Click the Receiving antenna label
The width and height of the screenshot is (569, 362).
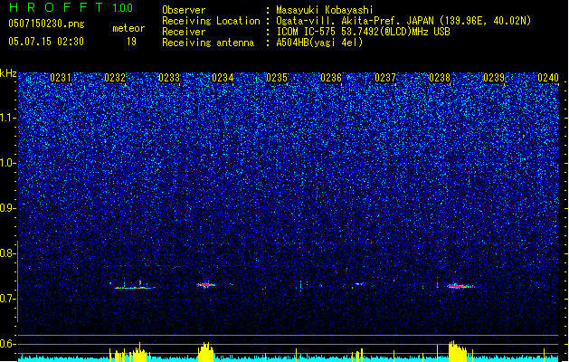coord(208,43)
